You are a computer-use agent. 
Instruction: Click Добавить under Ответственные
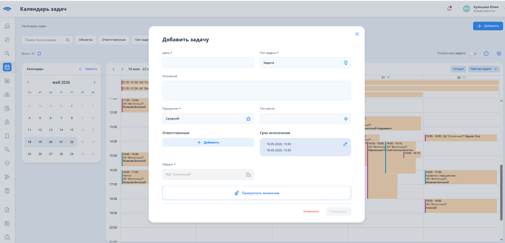pos(208,142)
